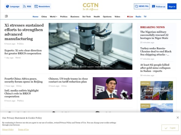Image resolution: width=181 pixels, height=135 pixels.
Task: Click the CGTN logo
Action: pos(90,7)
